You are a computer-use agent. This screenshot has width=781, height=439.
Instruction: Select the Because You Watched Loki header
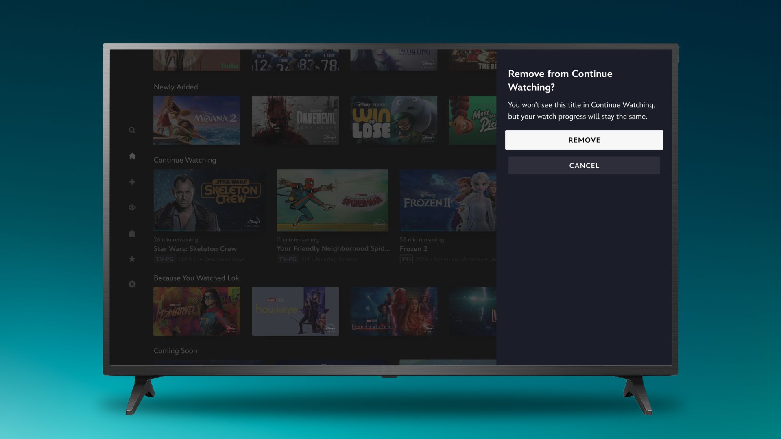click(197, 278)
